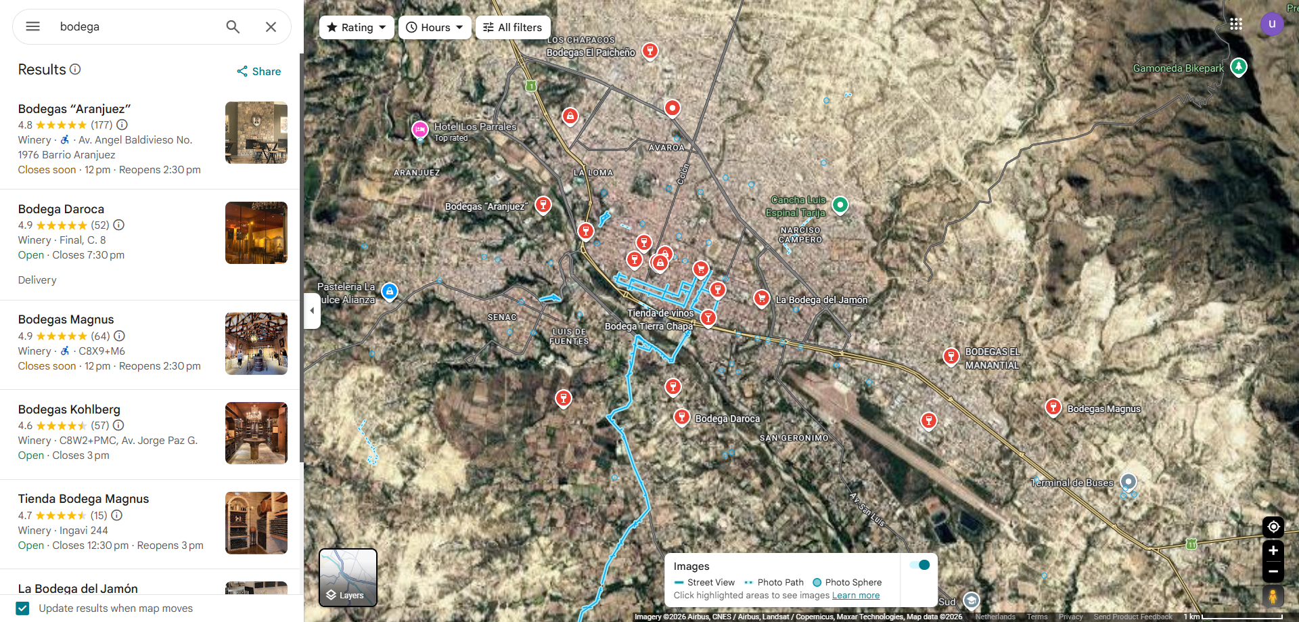The image size is (1299, 622).
Task: Click the Gamoneda Bikepark map pin
Action: [x=1239, y=66]
